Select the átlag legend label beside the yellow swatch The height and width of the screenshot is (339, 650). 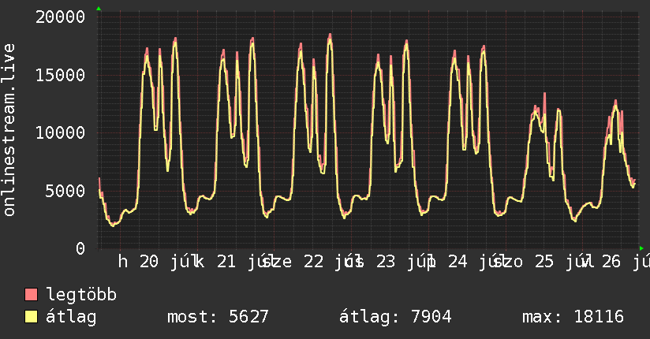point(71,317)
